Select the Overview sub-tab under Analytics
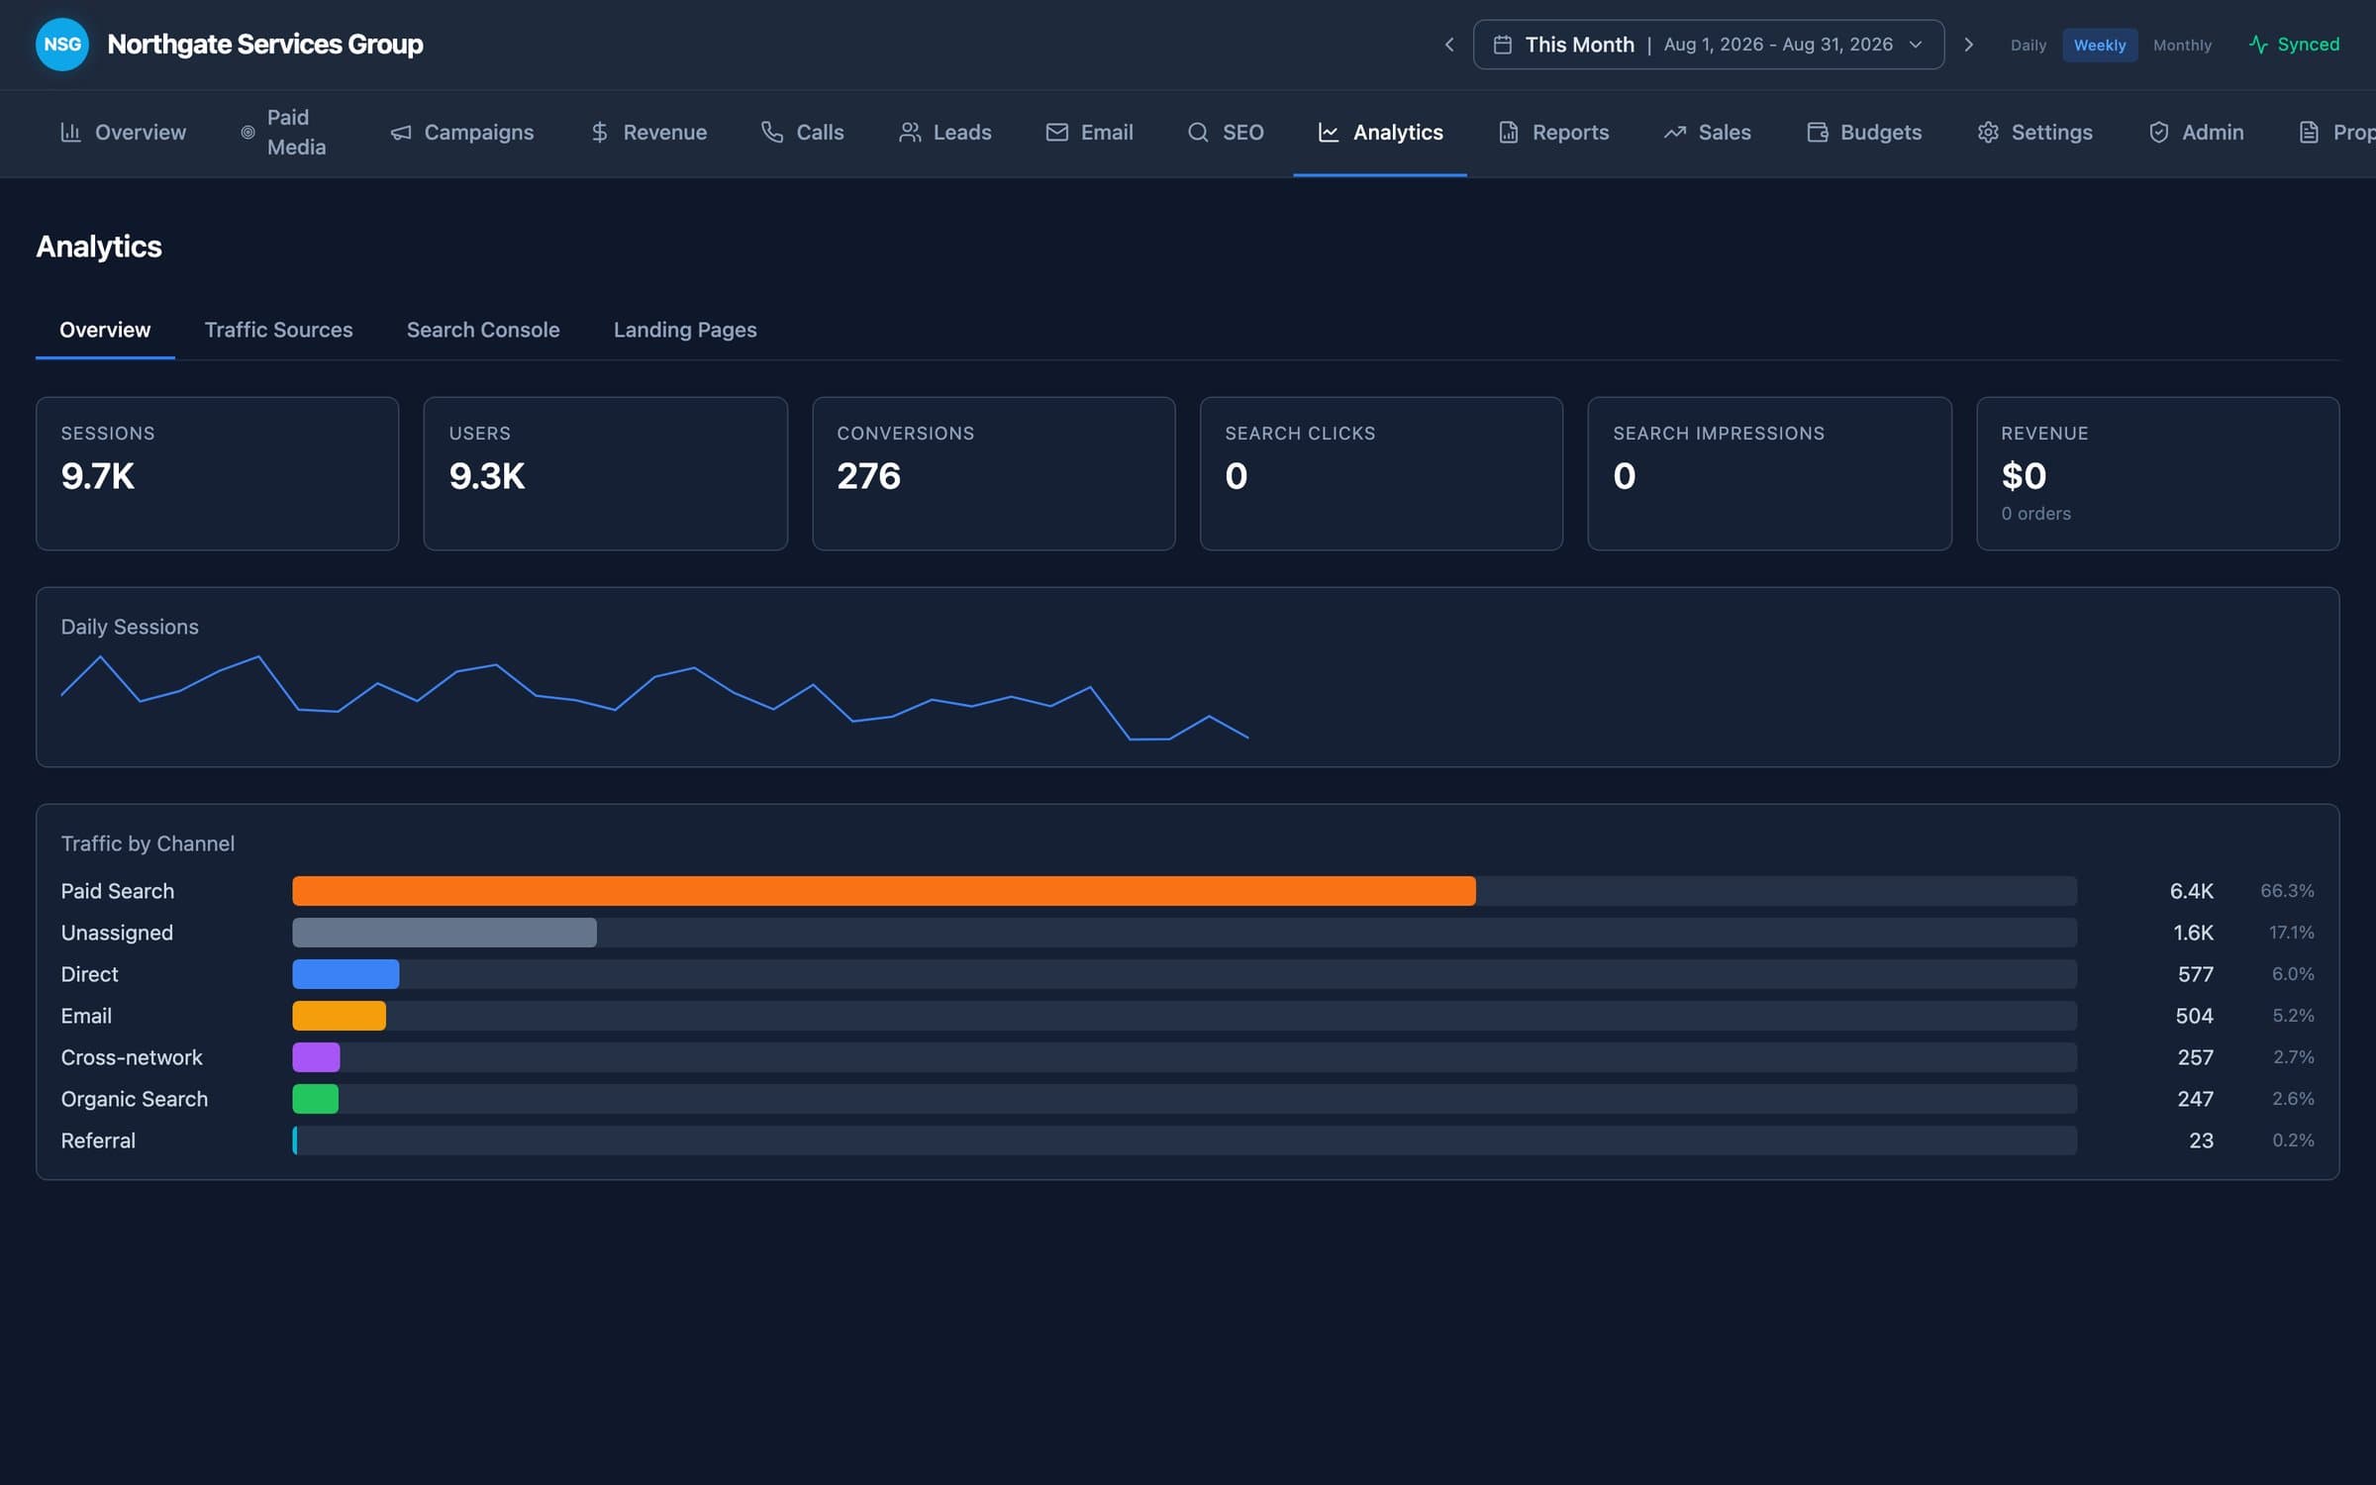2376x1485 pixels. (105, 330)
